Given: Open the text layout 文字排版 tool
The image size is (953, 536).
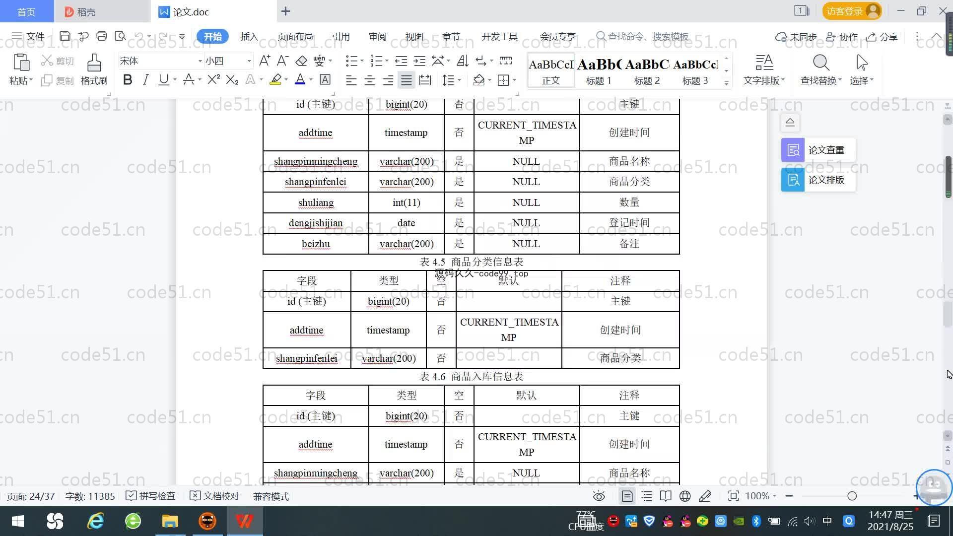Looking at the screenshot, I should 764,69.
